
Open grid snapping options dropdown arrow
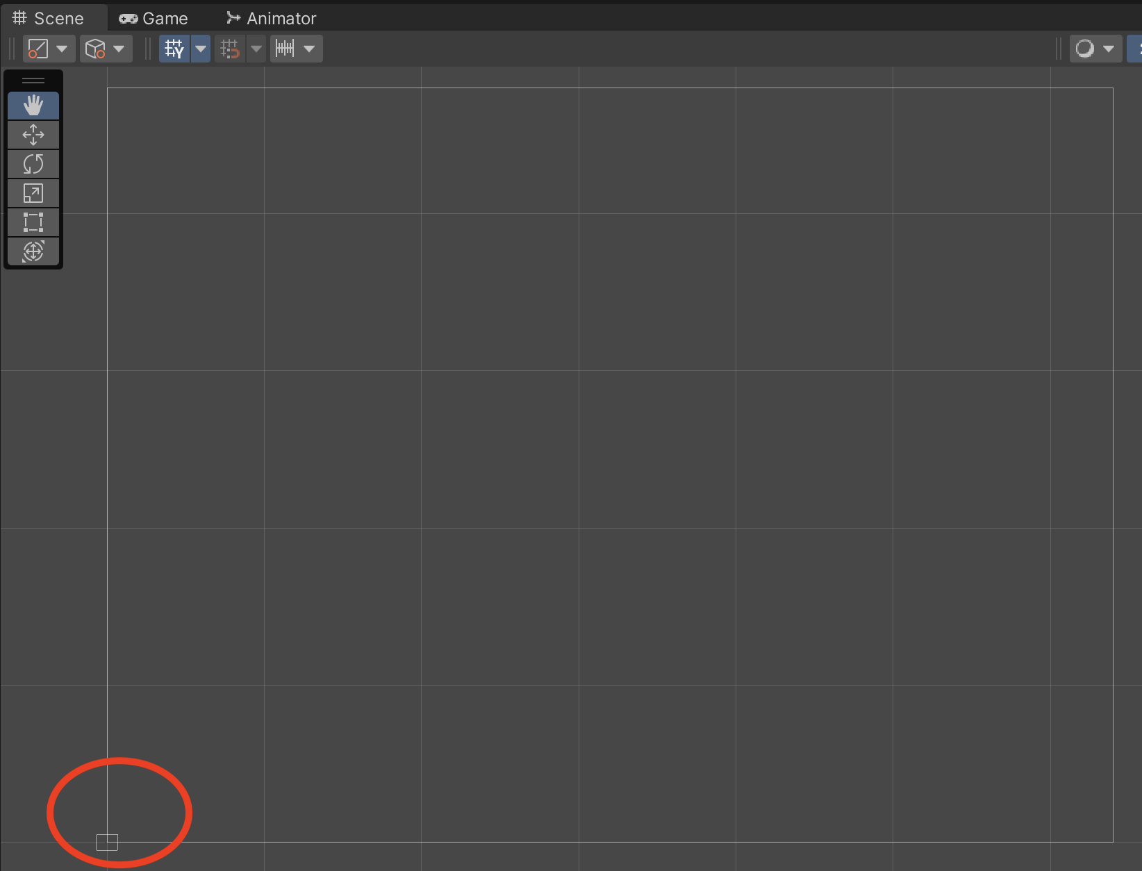click(256, 49)
